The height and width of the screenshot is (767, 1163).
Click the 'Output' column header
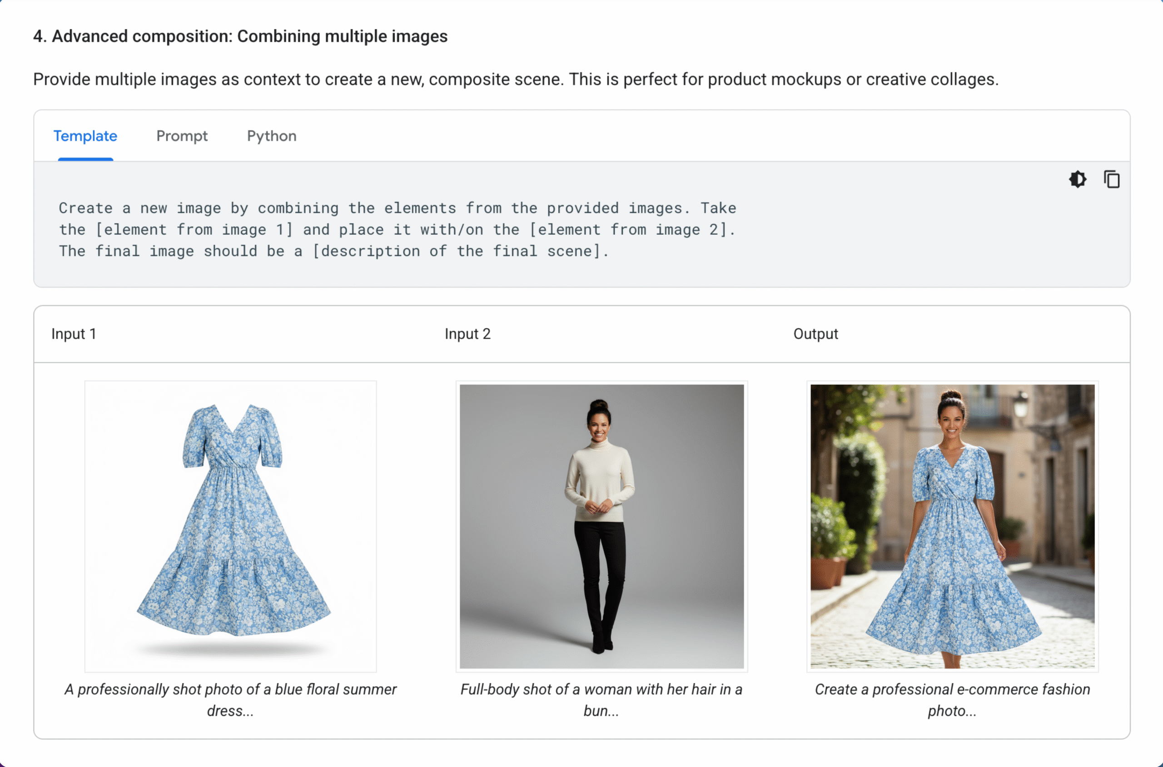[815, 334]
